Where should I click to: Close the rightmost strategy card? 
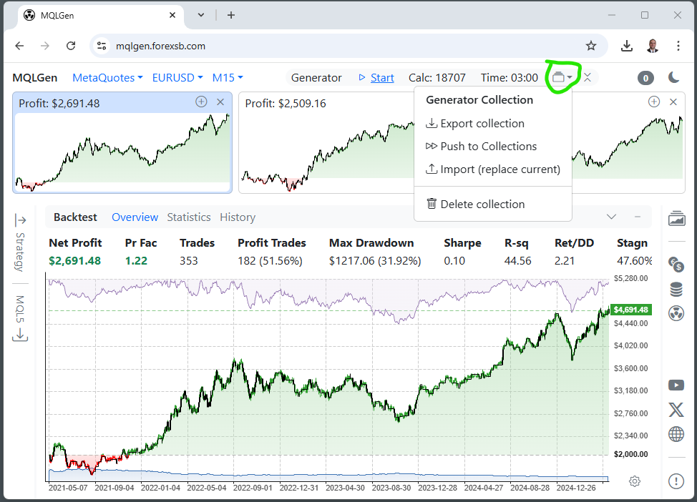673,102
